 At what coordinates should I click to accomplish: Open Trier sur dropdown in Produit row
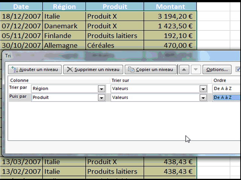(203, 97)
